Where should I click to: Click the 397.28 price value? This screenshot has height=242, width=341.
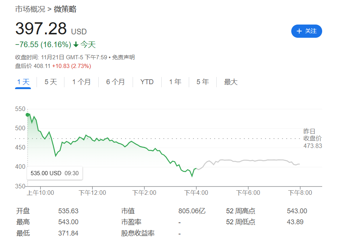(x=41, y=29)
